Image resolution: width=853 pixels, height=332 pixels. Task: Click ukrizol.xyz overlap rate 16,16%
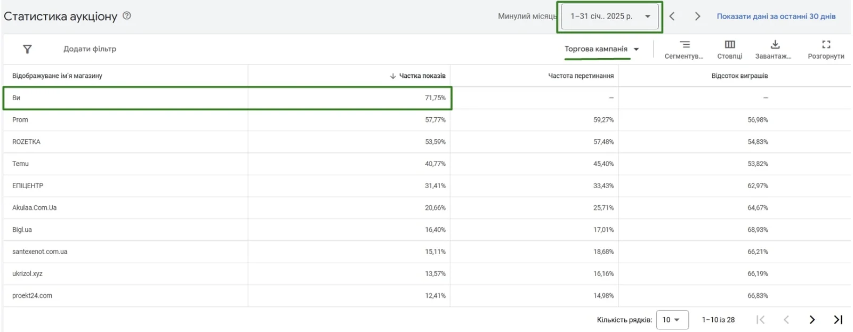point(603,273)
